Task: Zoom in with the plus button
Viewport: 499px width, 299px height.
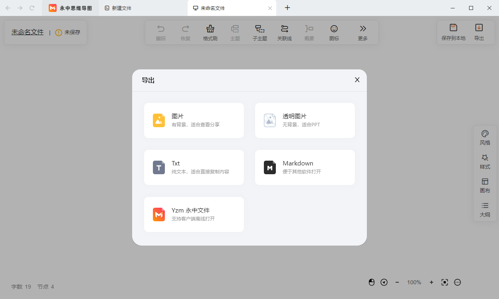Action: click(x=431, y=282)
